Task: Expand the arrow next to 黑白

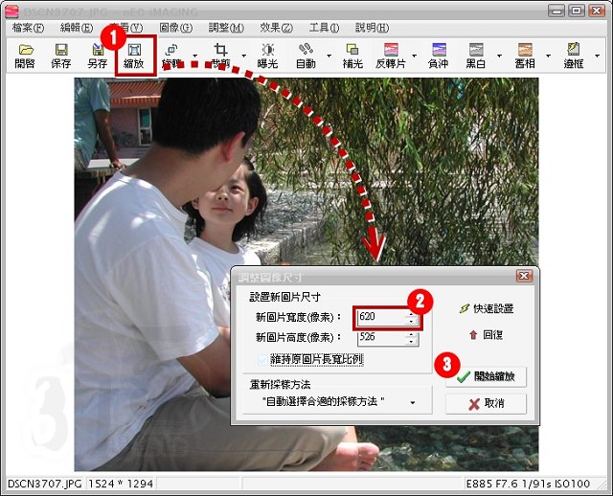Action: [499, 56]
